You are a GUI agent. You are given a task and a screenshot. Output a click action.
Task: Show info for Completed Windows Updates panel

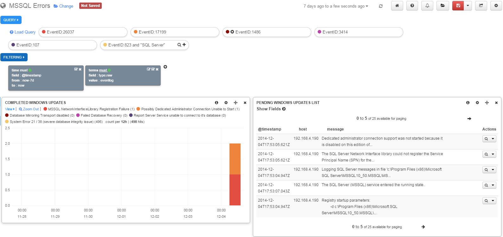pyautogui.click(x=216, y=103)
